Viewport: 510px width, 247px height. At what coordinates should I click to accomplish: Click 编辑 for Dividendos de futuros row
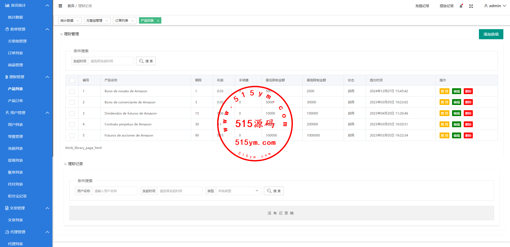point(457,113)
